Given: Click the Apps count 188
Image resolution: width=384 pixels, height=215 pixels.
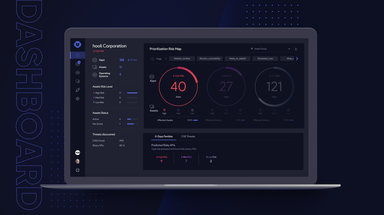Looking at the screenshot, I should pos(122,60).
